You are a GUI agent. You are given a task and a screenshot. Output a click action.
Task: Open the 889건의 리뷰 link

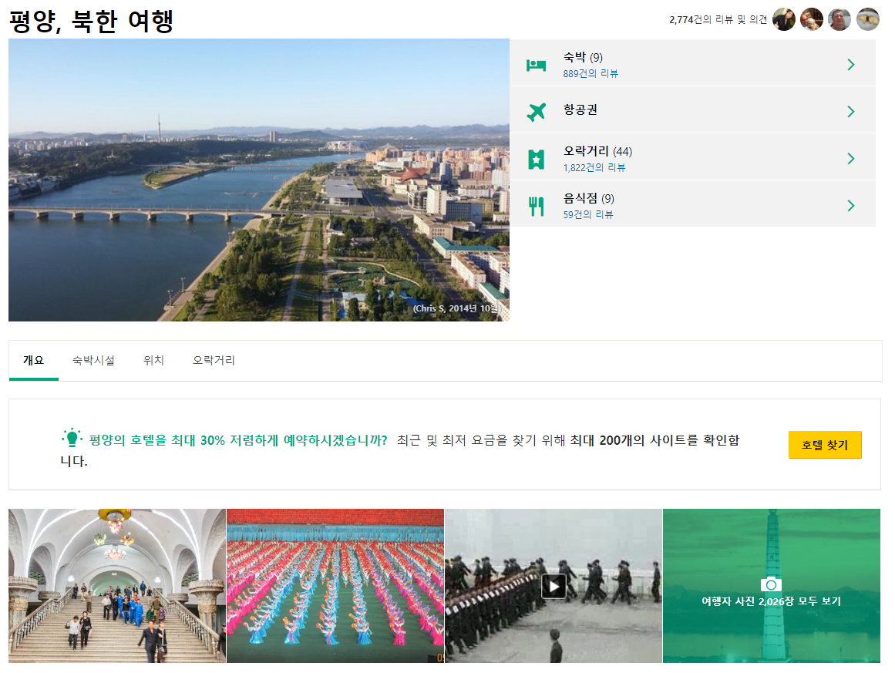pyautogui.click(x=590, y=74)
